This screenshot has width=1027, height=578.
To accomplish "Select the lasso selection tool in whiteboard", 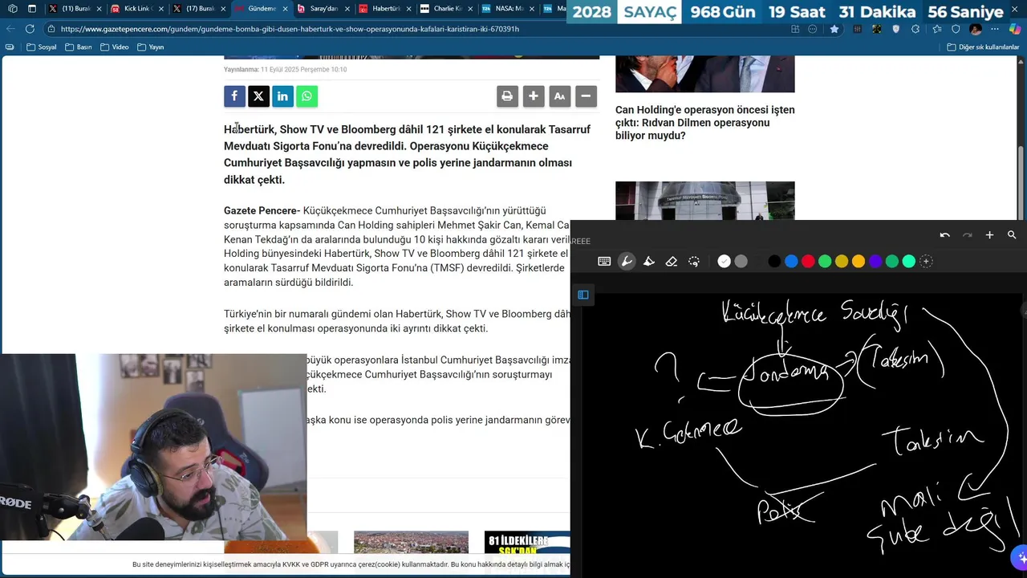I will (694, 261).
